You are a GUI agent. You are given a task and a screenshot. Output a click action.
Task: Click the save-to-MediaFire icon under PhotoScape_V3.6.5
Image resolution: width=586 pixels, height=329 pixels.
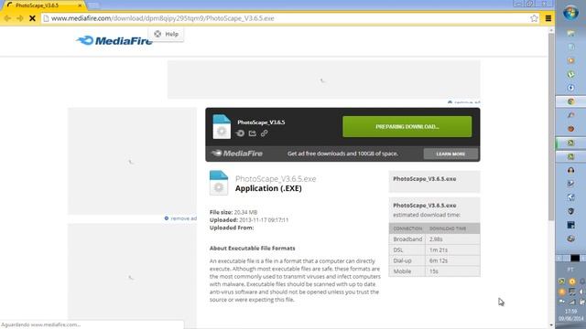pos(240,133)
